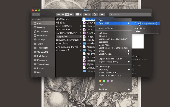Click Tags… in the context menu
The image size is (170, 107).
pyautogui.click(x=102, y=85)
